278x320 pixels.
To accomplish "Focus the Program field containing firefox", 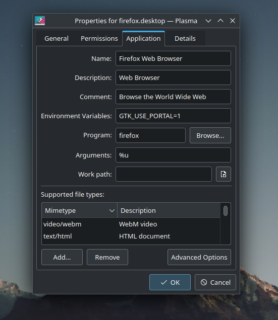I will pyautogui.click(x=150, y=135).
